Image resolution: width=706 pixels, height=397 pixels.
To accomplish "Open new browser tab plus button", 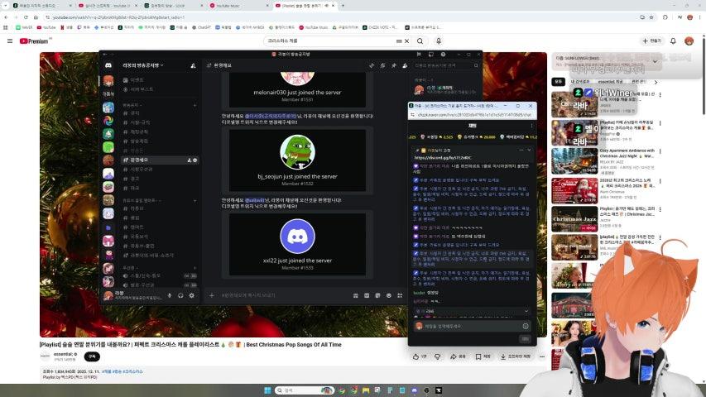I will pyautogui.click(x=343, y=6).
